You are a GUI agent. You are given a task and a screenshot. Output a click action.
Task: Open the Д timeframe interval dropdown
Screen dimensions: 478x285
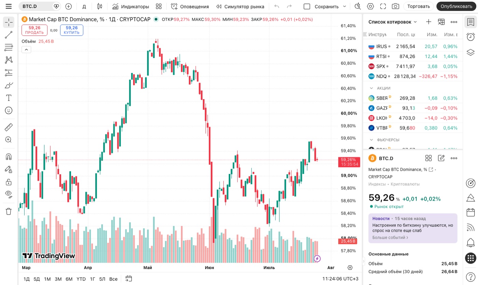point(84,6)
